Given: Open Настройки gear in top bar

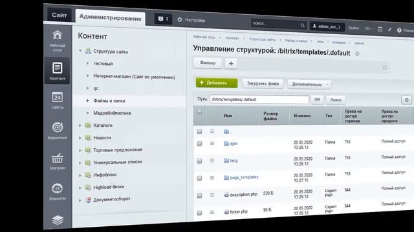Looking at the screenshot, I should point(191,20).
